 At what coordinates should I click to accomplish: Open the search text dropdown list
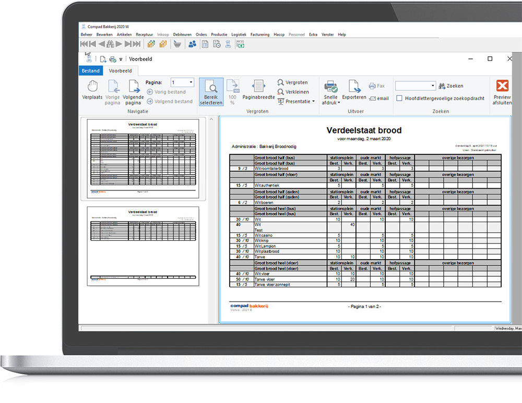tap(433, 86)
